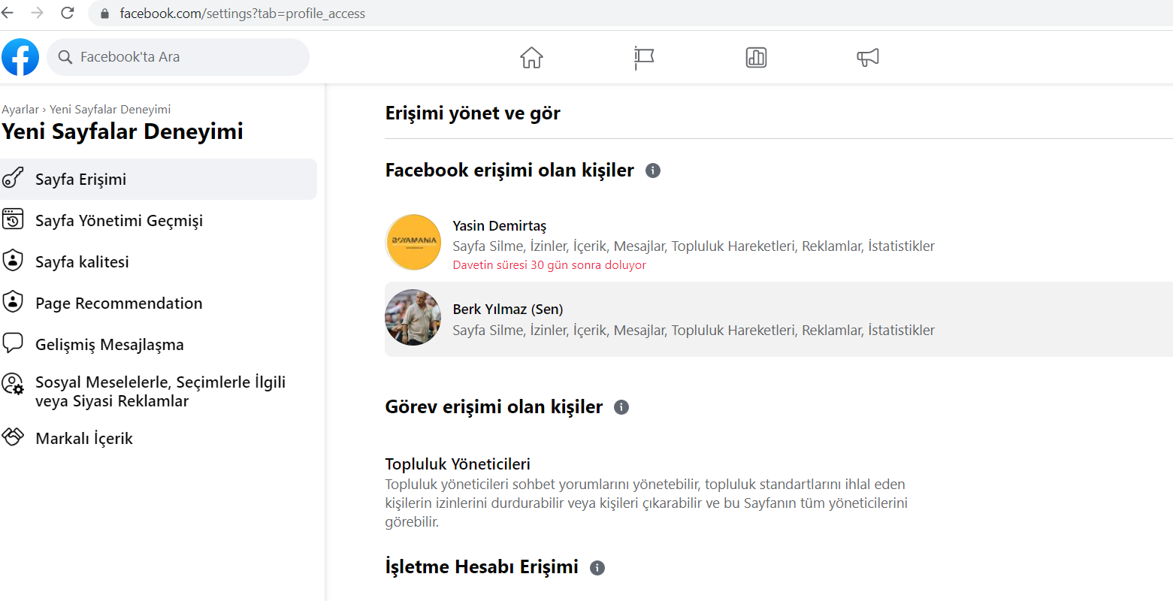Screen dimensions: 1173x601
Task: Select Sayfa kalitesi menu item
Action: click(x=159, y=261)
